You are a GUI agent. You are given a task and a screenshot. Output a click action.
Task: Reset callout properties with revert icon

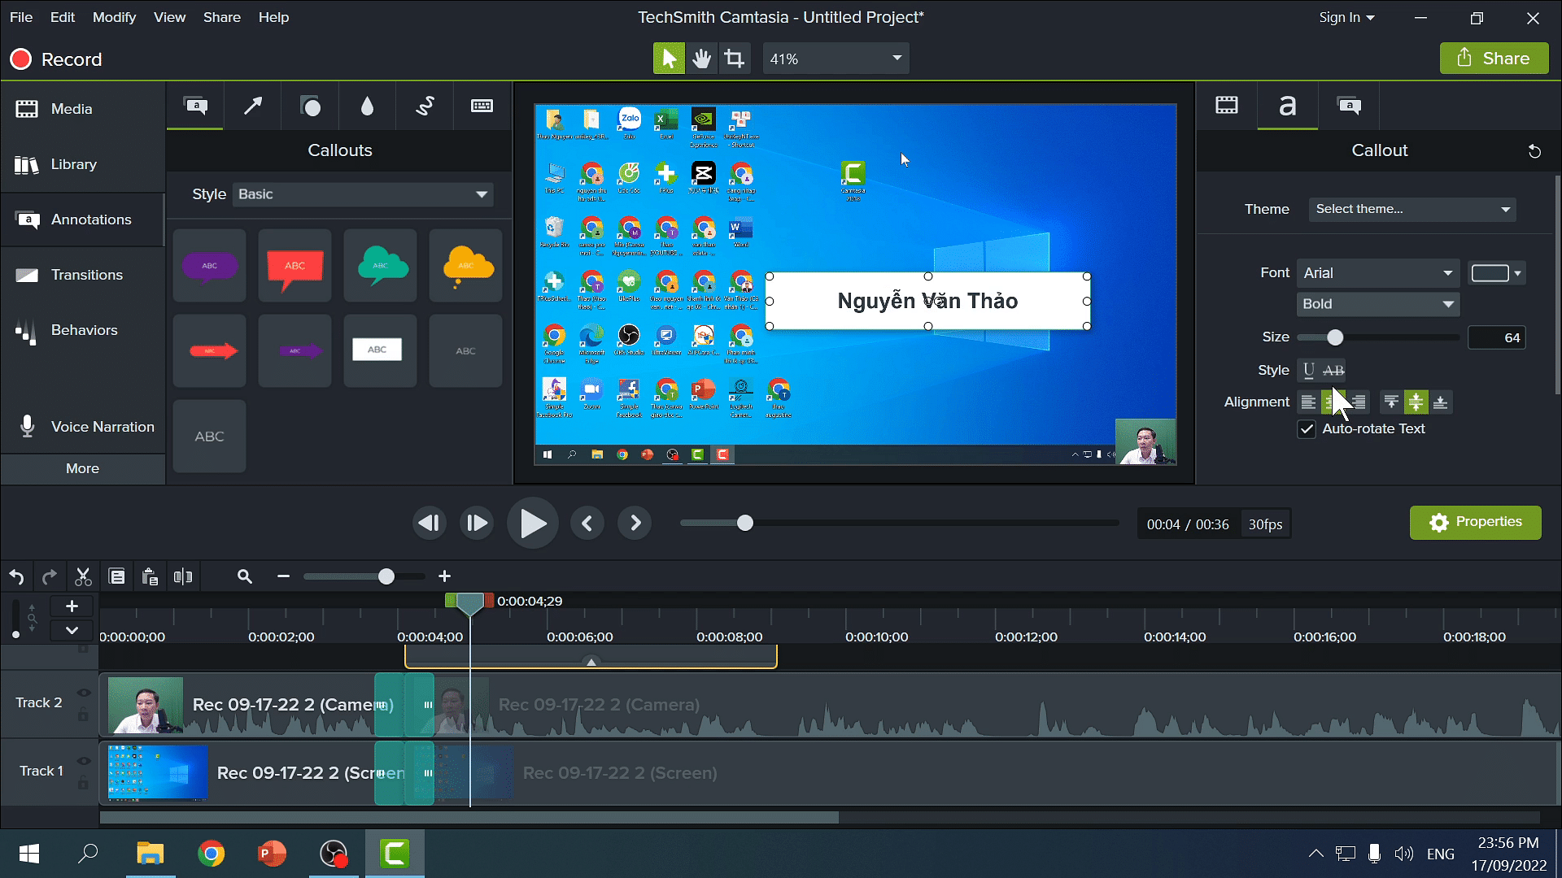[1534, 151]
